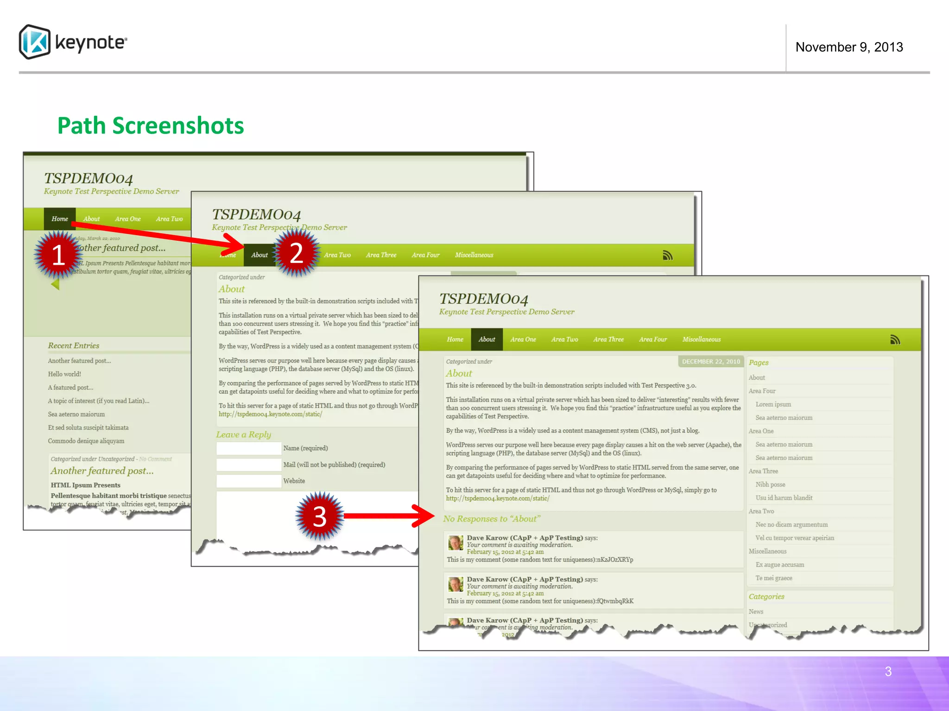Open Area Three tab in front screenshot
This screenshot has height=711, width=949.
(608, 339)
